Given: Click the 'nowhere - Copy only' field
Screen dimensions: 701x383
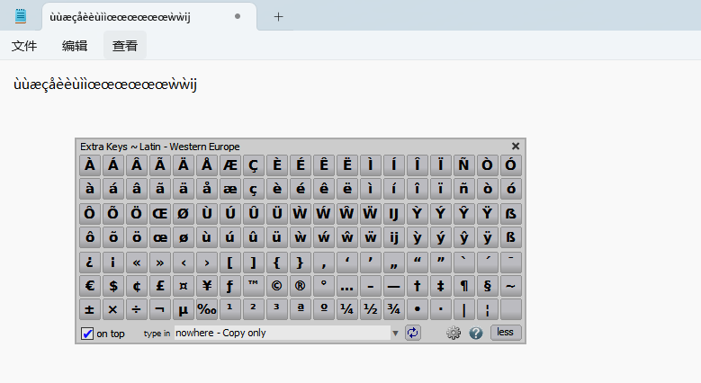Looking at the screenshot, I should pos(282,333).
